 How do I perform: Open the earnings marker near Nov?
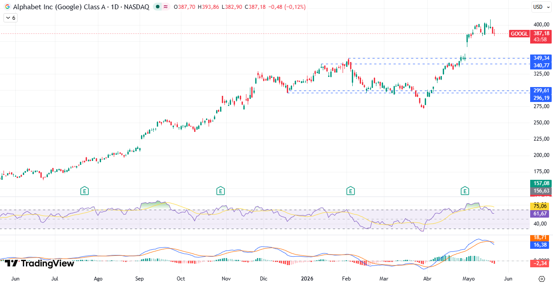[220, 191]
